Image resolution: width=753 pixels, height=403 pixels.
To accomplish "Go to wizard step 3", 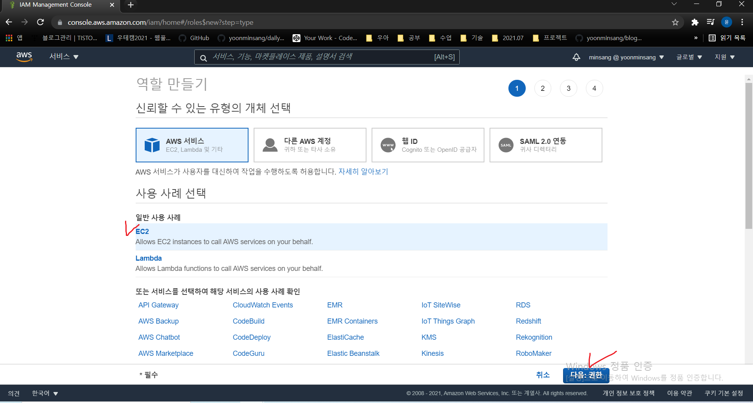I will point(569,88).
